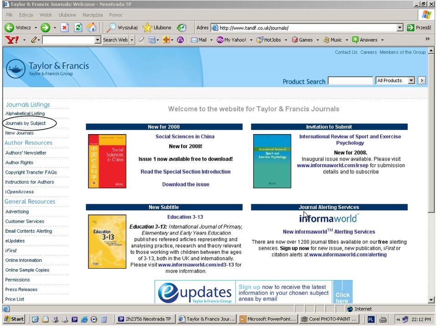
Task: Click the Yahoo toolbar pencil icon
Action: pos(34,40)
